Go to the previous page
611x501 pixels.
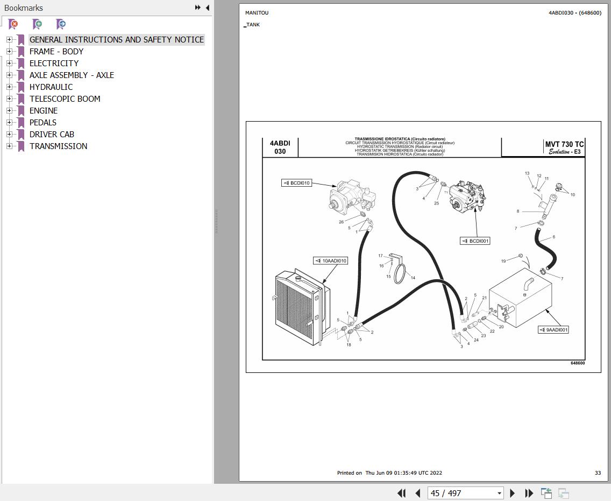418,493
